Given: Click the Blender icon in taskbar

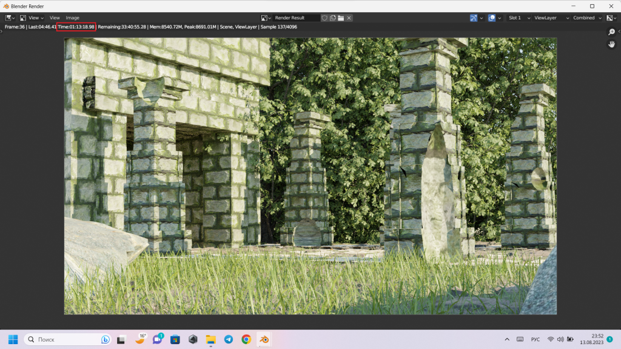Looking at the screenshot, I should pos(264,339).
